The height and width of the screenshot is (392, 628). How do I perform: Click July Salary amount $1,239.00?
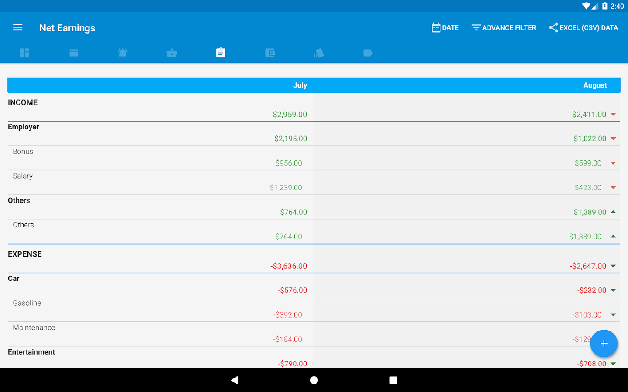point(286,187)
